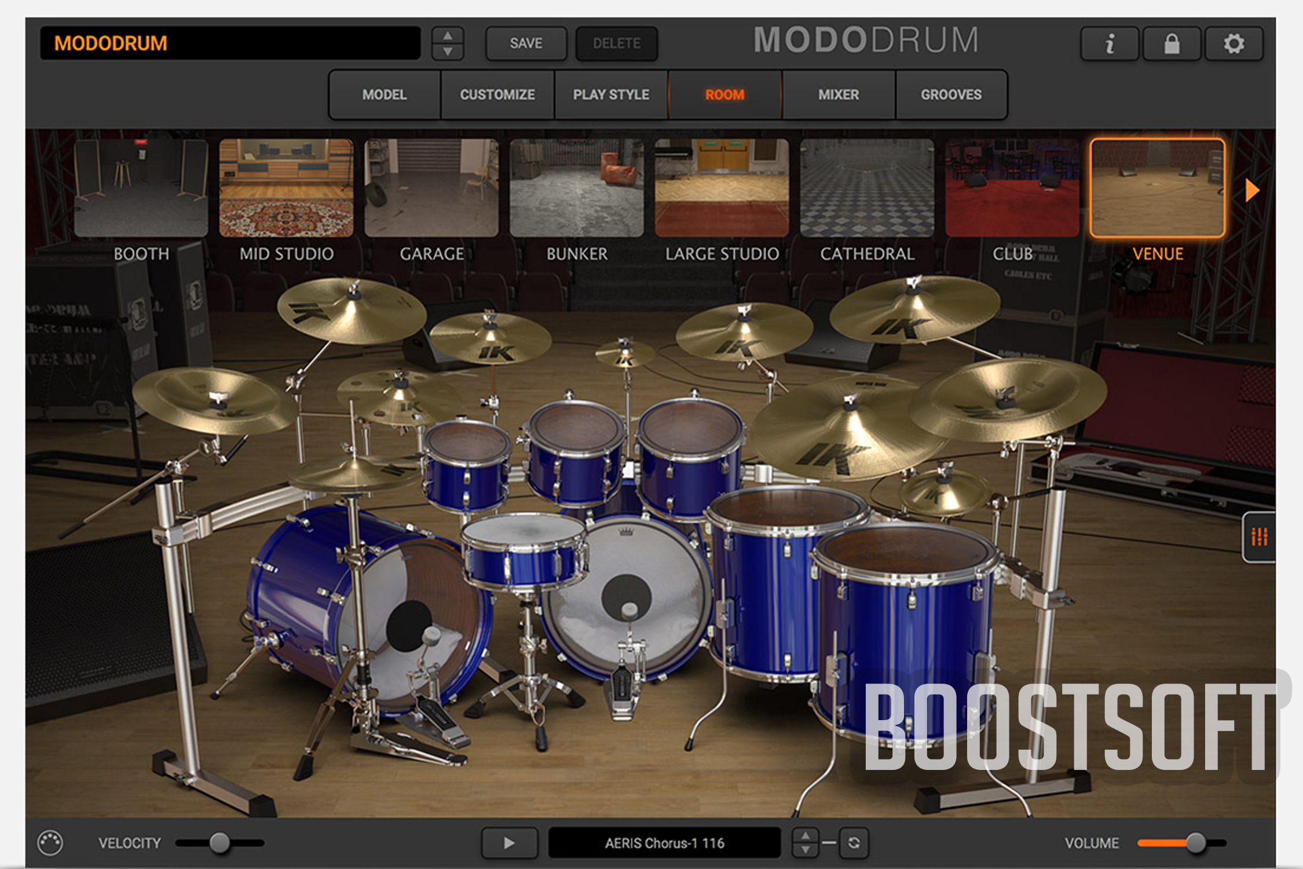Open the PLAY STYLE tab

pos(611,94)
